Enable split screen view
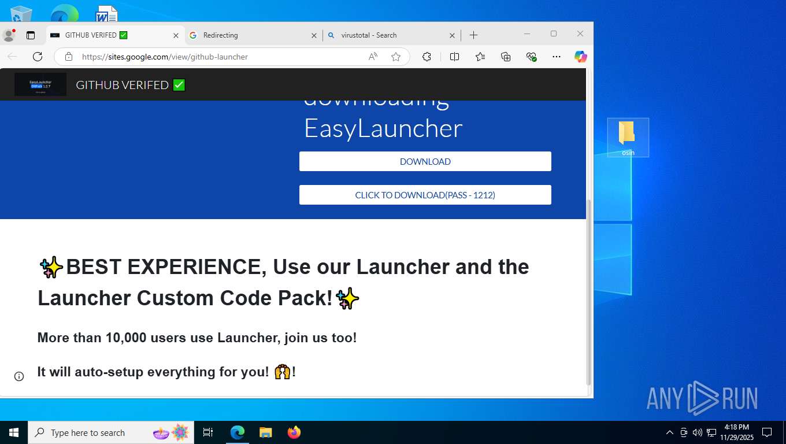 point(454,57)
